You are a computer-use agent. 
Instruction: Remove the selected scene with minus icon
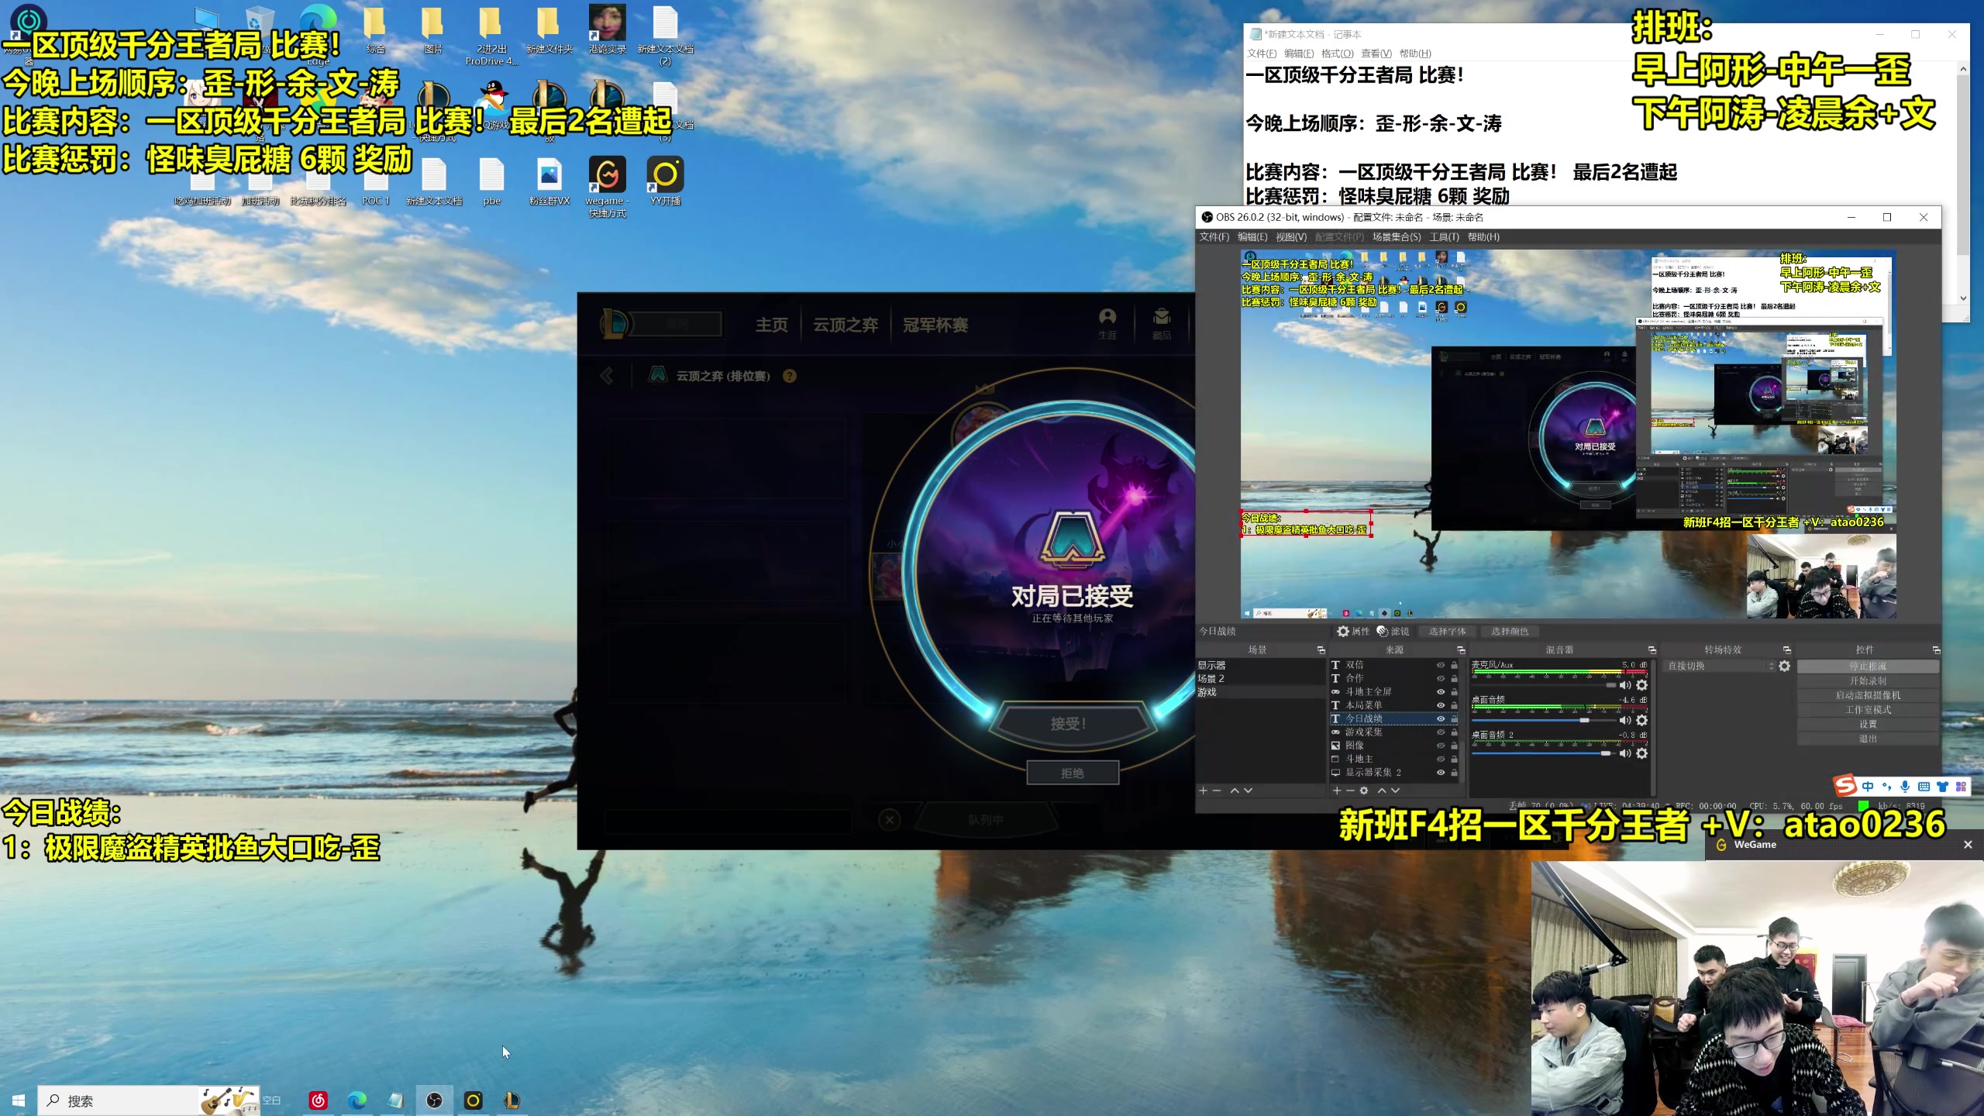coord(1217,790)
